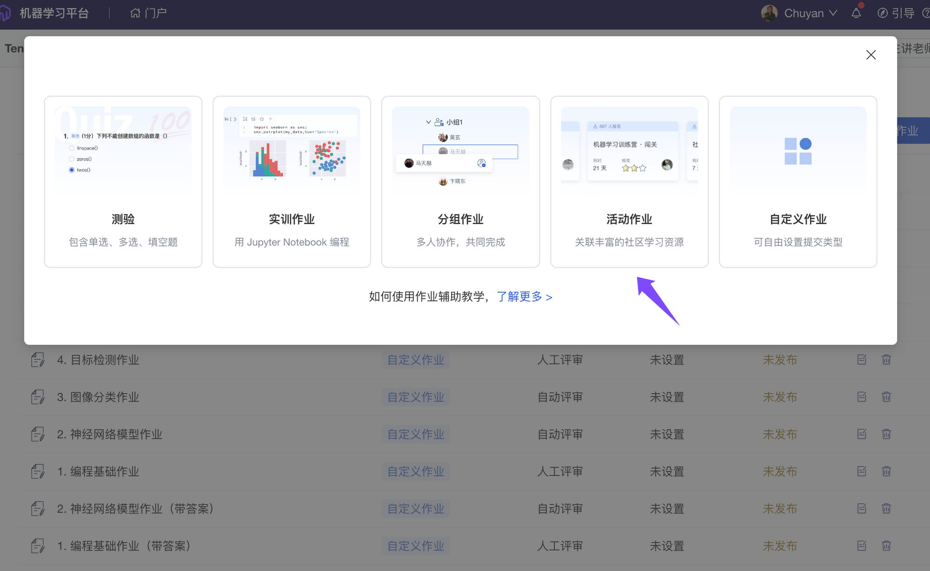Edit the 目标检测作业 assignment
This screenshot has height=571, width=930.
(862, 359)
